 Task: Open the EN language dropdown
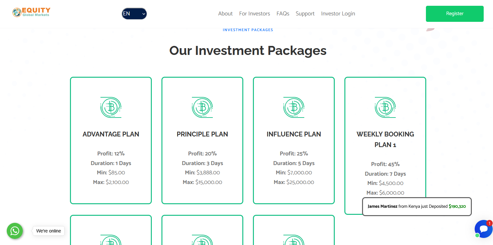[134, 13]
